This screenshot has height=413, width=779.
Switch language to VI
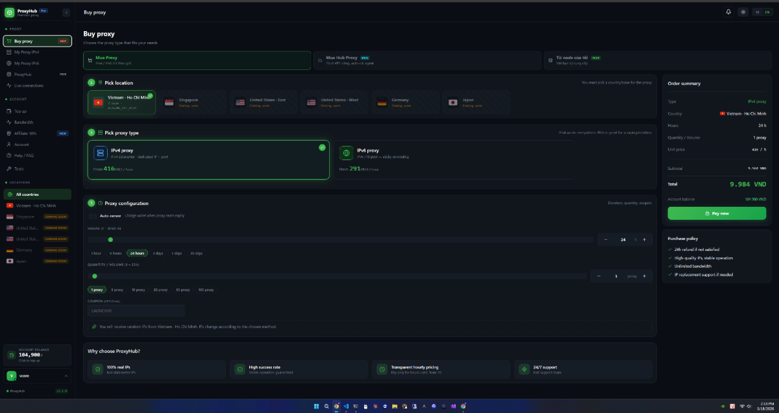[757, 12]
